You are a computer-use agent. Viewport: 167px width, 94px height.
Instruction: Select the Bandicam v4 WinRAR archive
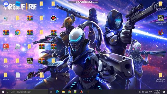click(x=53, y=32)
